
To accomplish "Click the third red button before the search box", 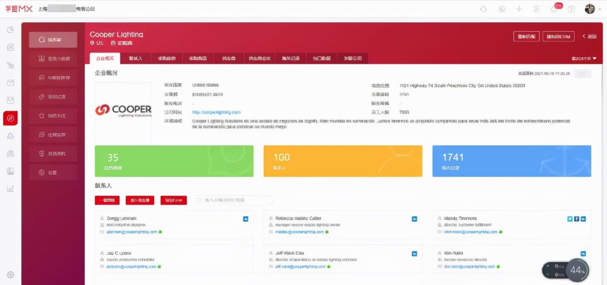I will (174, 200).
